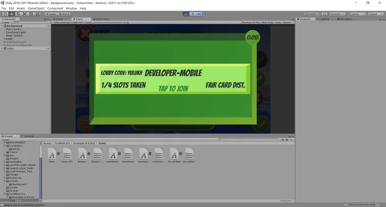
Task: Select Main Camera in Hierarchy
Action: point(14,29)
